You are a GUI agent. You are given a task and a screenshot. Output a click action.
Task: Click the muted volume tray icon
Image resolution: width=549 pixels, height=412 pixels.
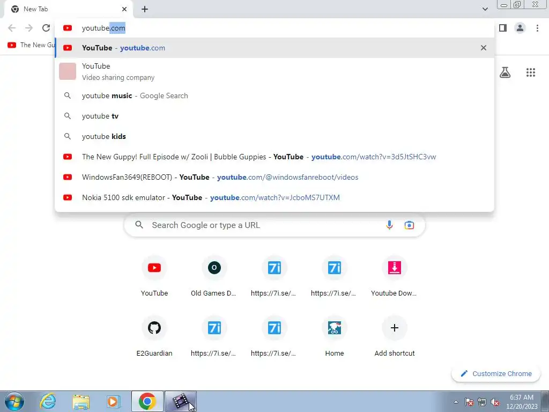coord(495,402)
